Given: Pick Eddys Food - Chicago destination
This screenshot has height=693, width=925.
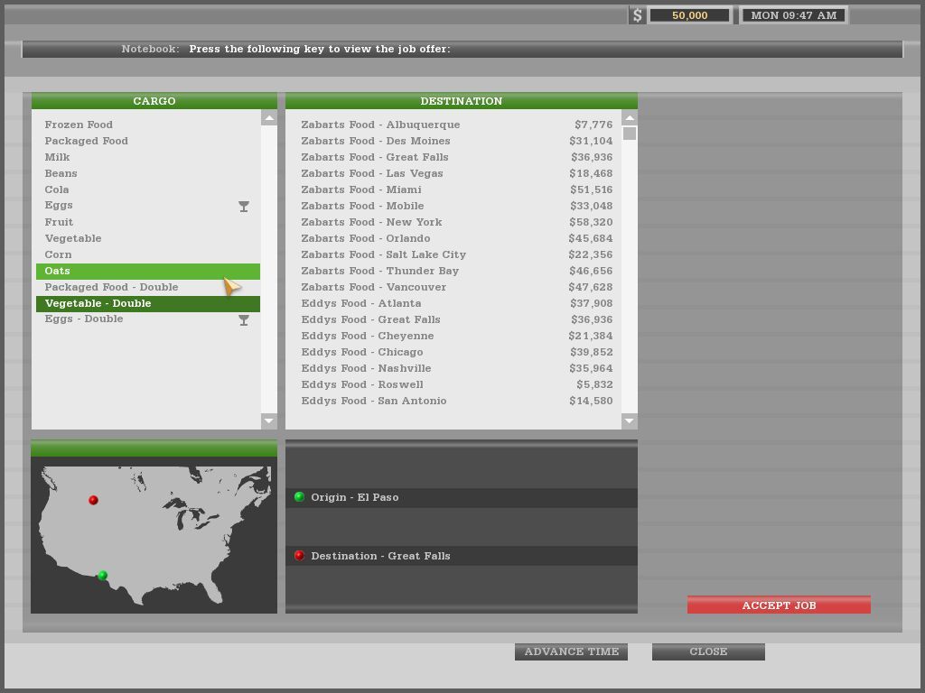Looking at the screenshot, I should coord(361,352).
